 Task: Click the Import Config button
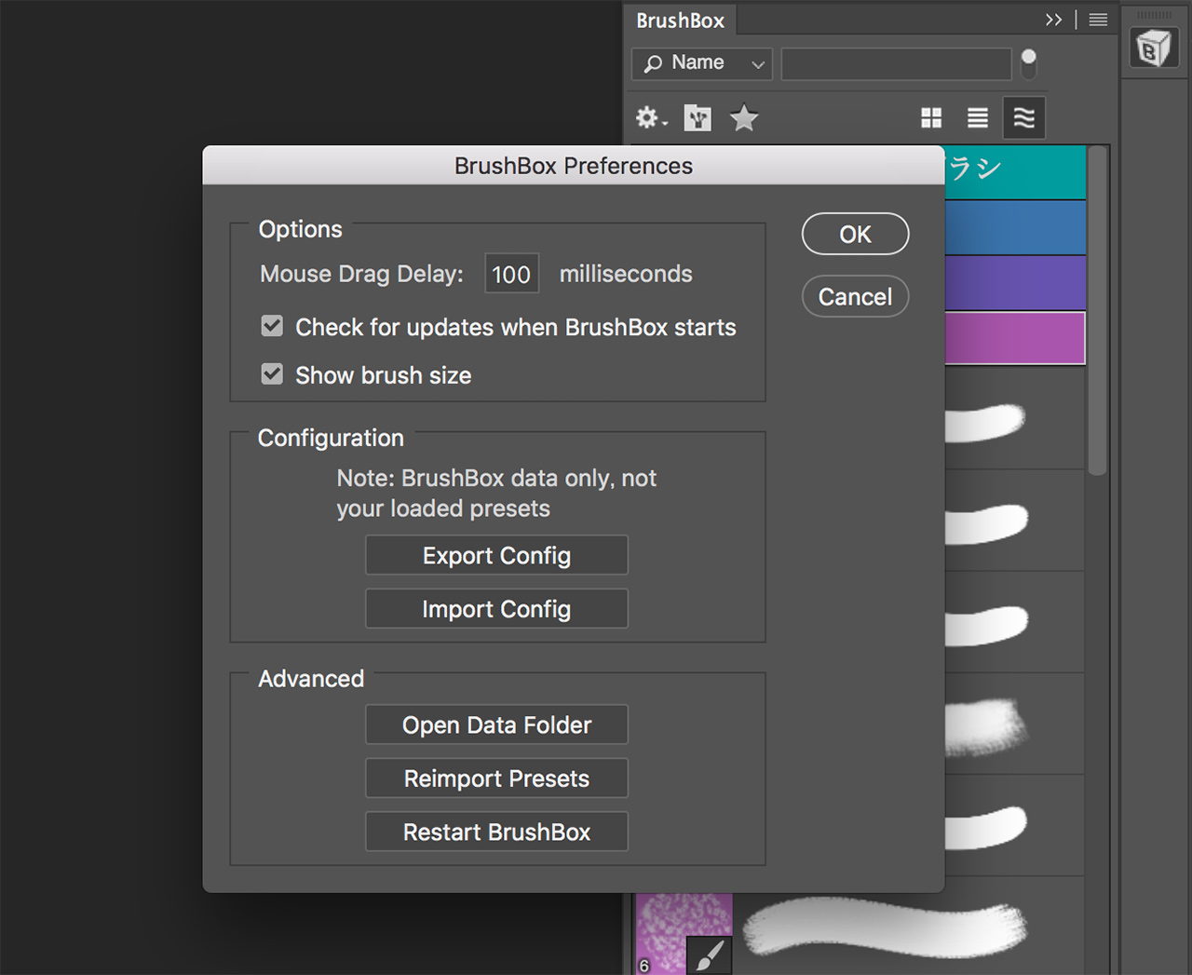click(496, 608)
